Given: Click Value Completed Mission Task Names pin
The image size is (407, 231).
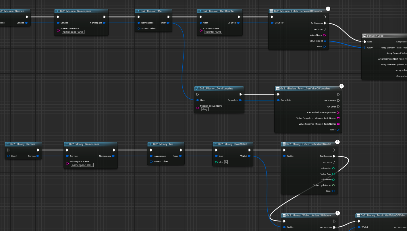Looking at the screenshot, I should pos(338,118).
